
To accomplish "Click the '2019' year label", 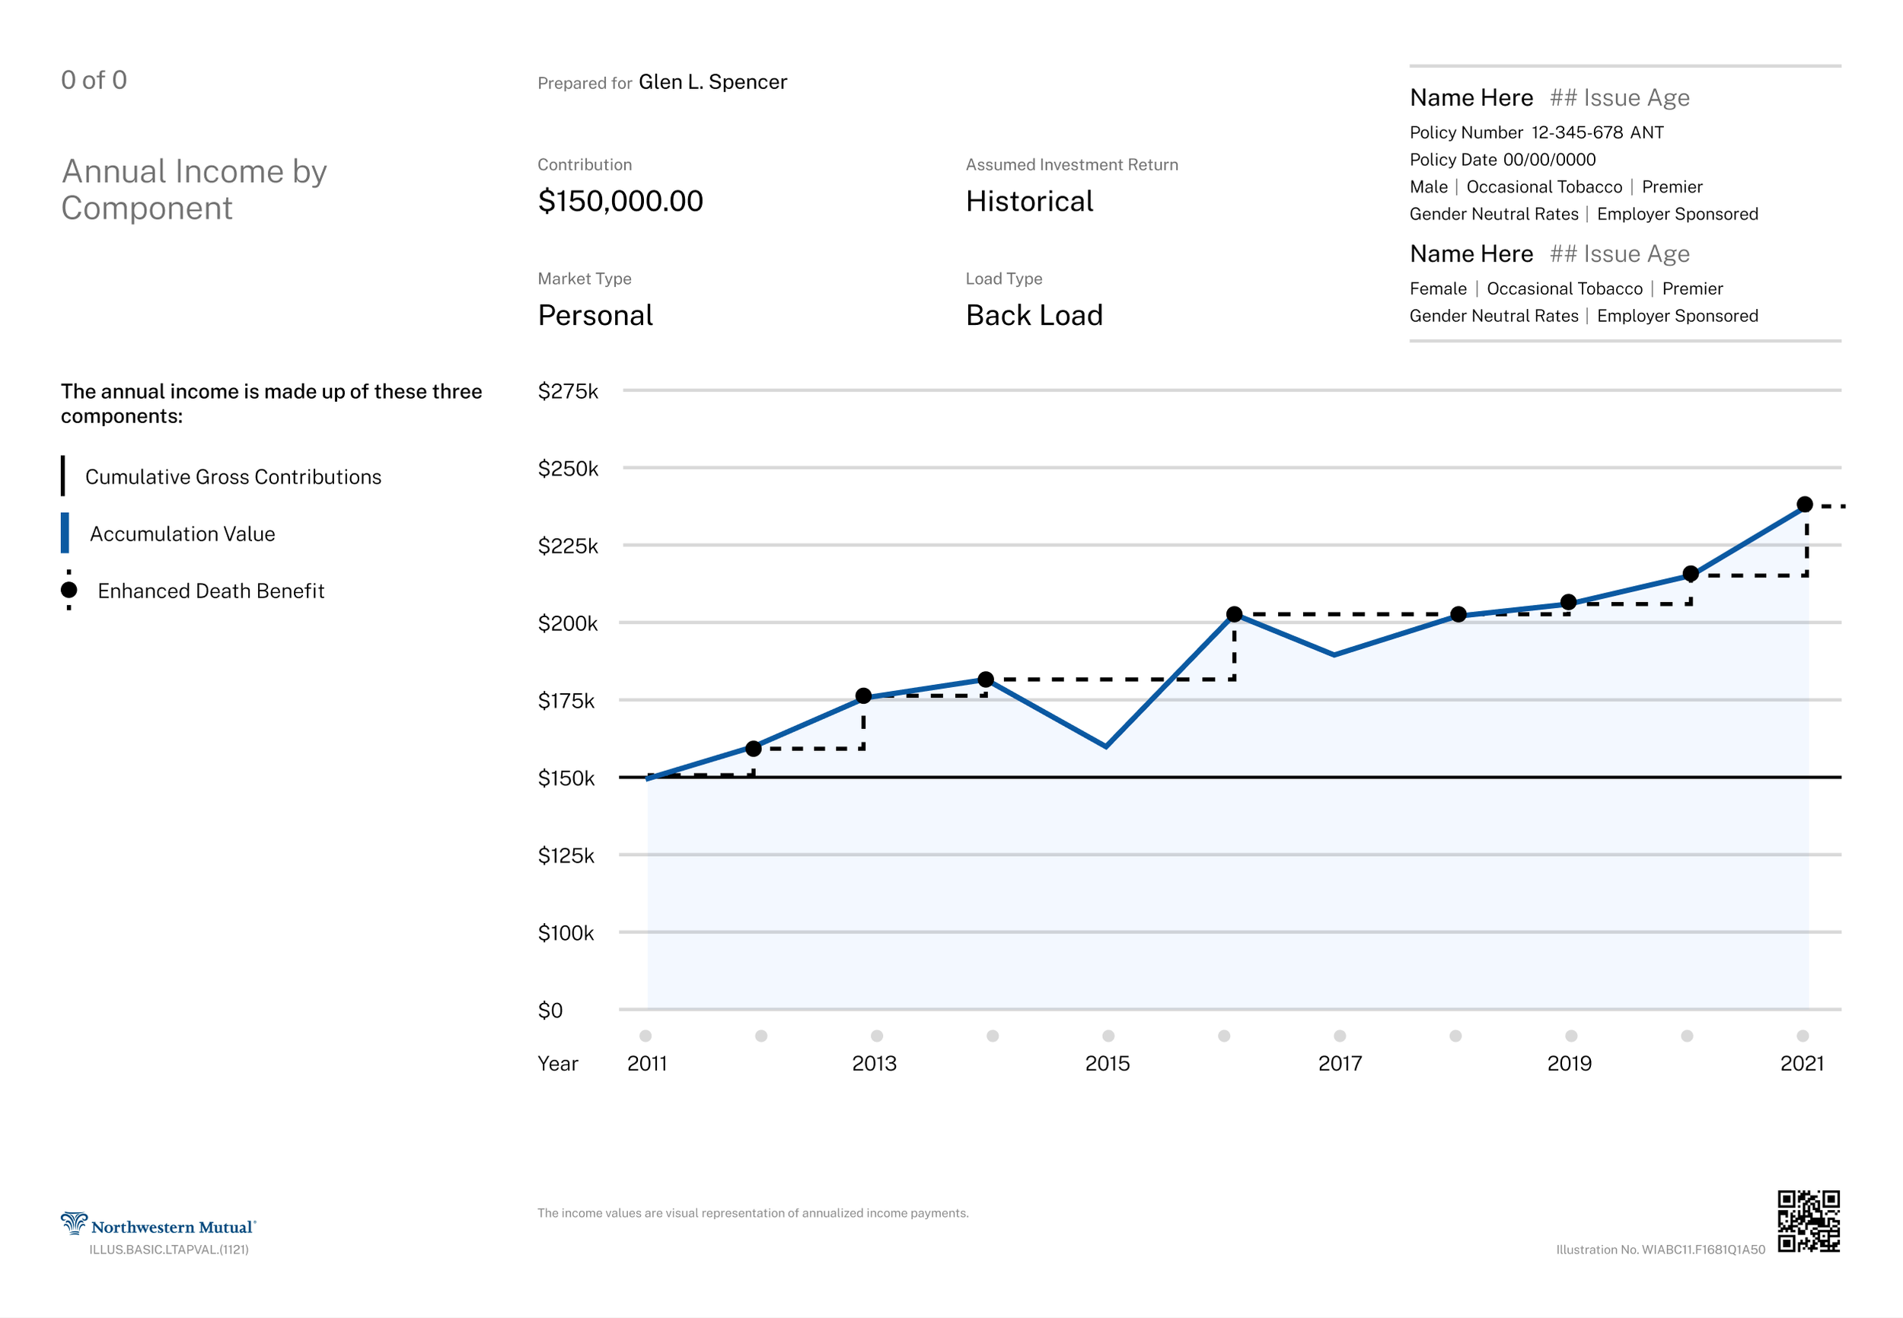I will (1570, 1063).
